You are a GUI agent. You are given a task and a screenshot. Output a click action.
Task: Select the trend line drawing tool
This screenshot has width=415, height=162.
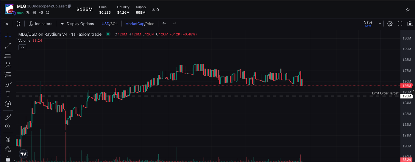point(8,46)
